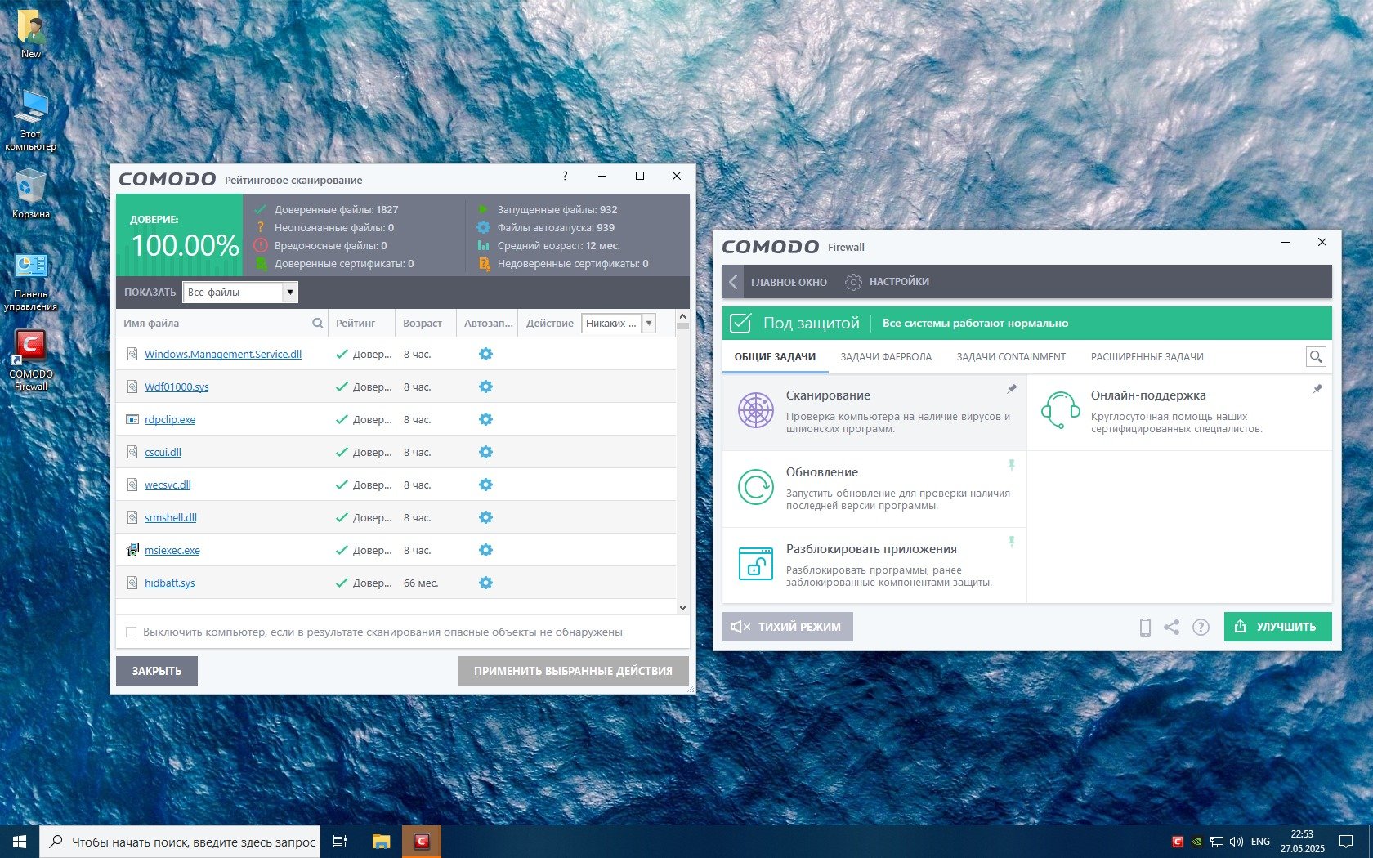This screenshot has width=1373, height=858.
Task: Click the Тихий режим button
Action: [x=787, y=627]
